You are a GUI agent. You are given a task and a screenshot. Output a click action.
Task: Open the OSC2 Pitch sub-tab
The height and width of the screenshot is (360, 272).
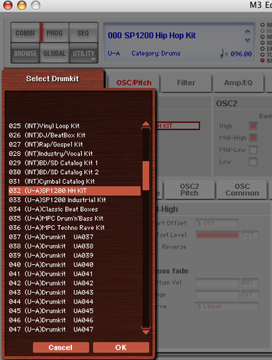pyautogui.click(x=190, y=189)
